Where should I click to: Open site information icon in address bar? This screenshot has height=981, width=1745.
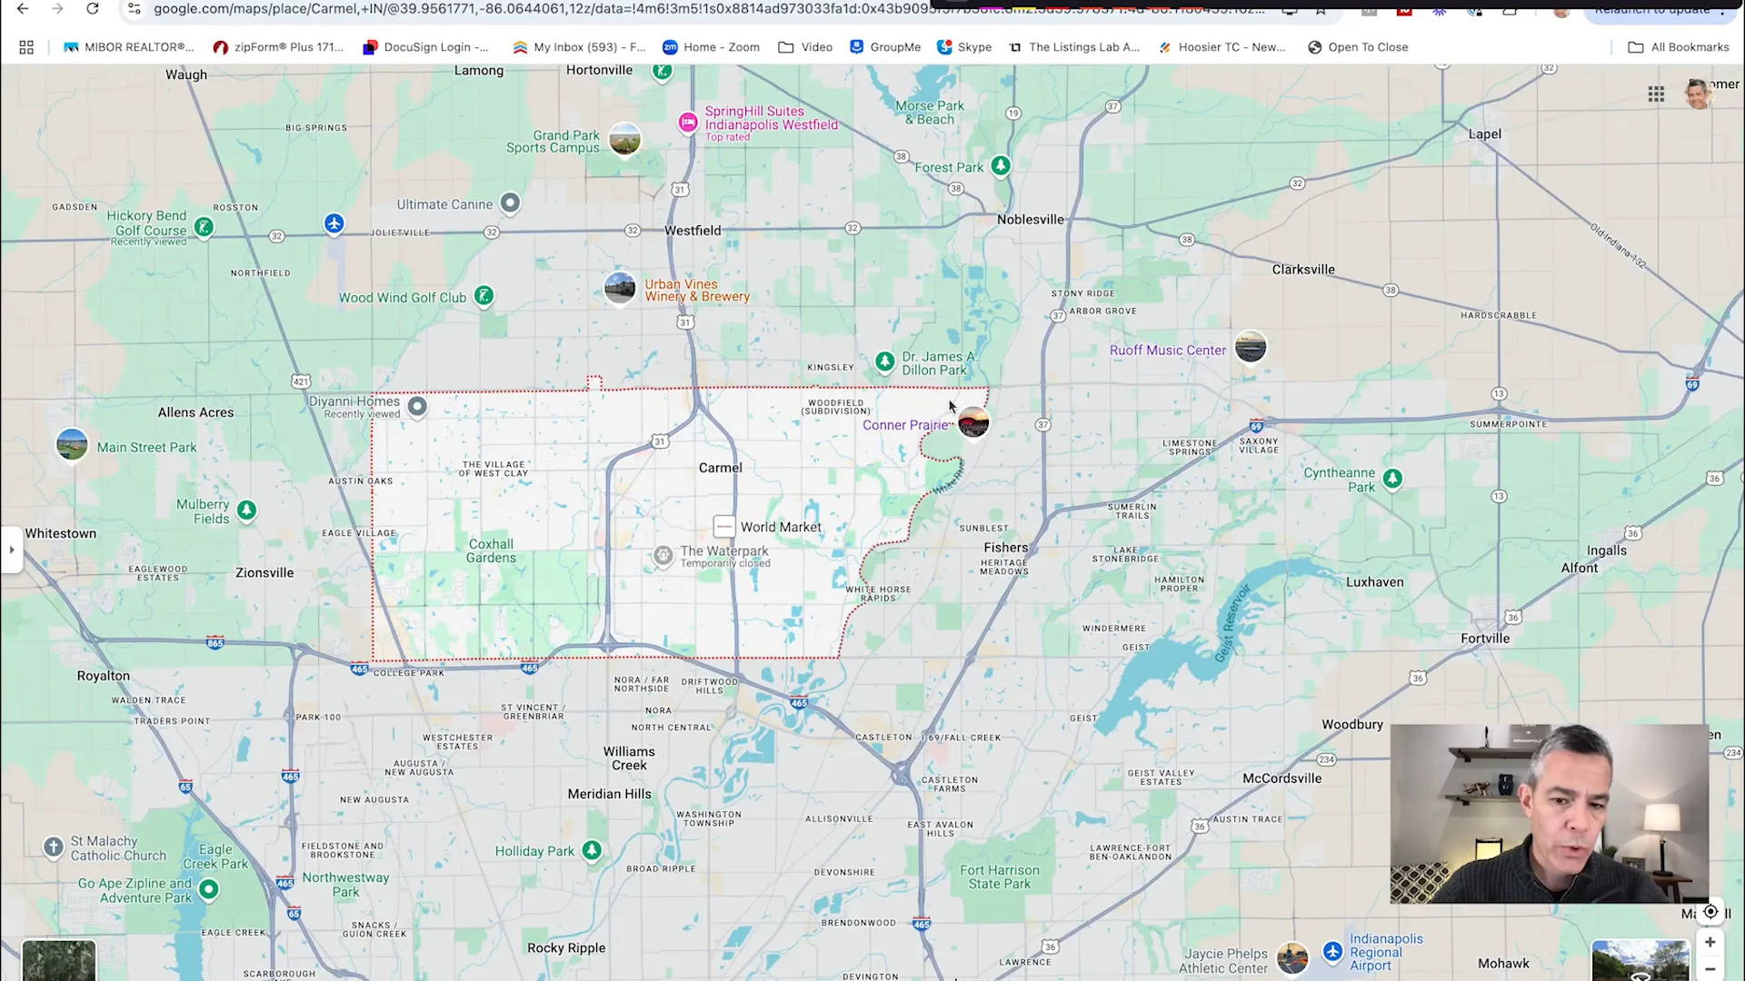point(134,9)
